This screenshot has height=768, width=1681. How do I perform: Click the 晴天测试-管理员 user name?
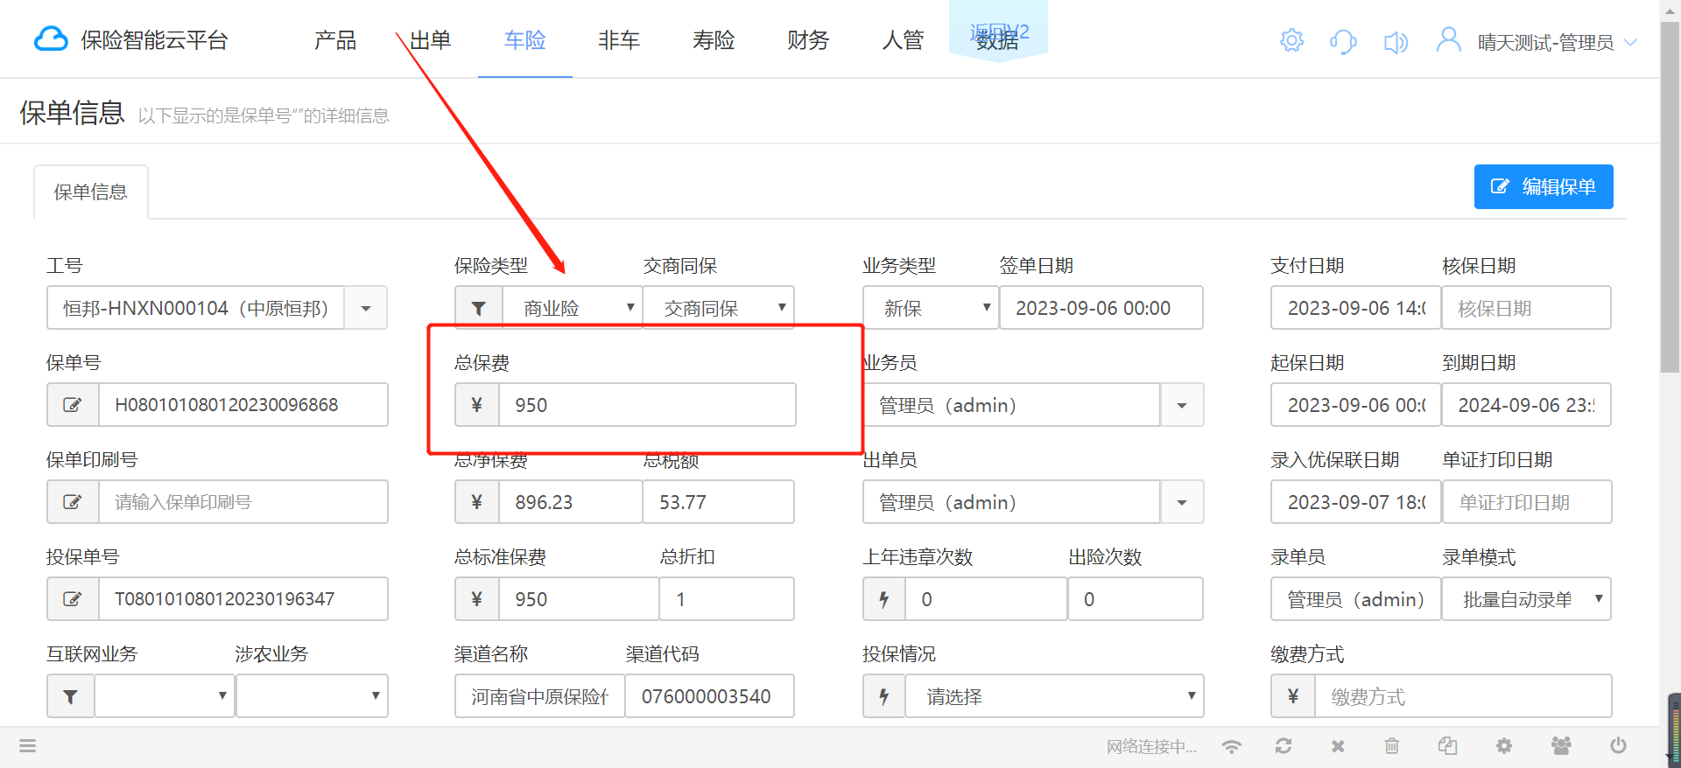point(1546,42)
